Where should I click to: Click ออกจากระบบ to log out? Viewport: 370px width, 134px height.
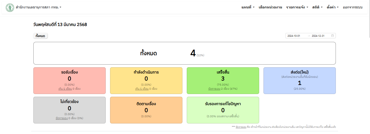coord(353,7)
